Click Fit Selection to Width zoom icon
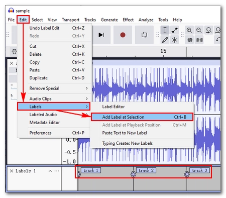 [x=209, y=30]
